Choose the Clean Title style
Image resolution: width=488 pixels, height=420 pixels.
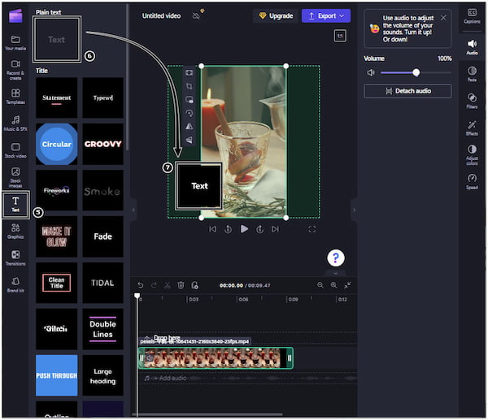click(56, 283)
